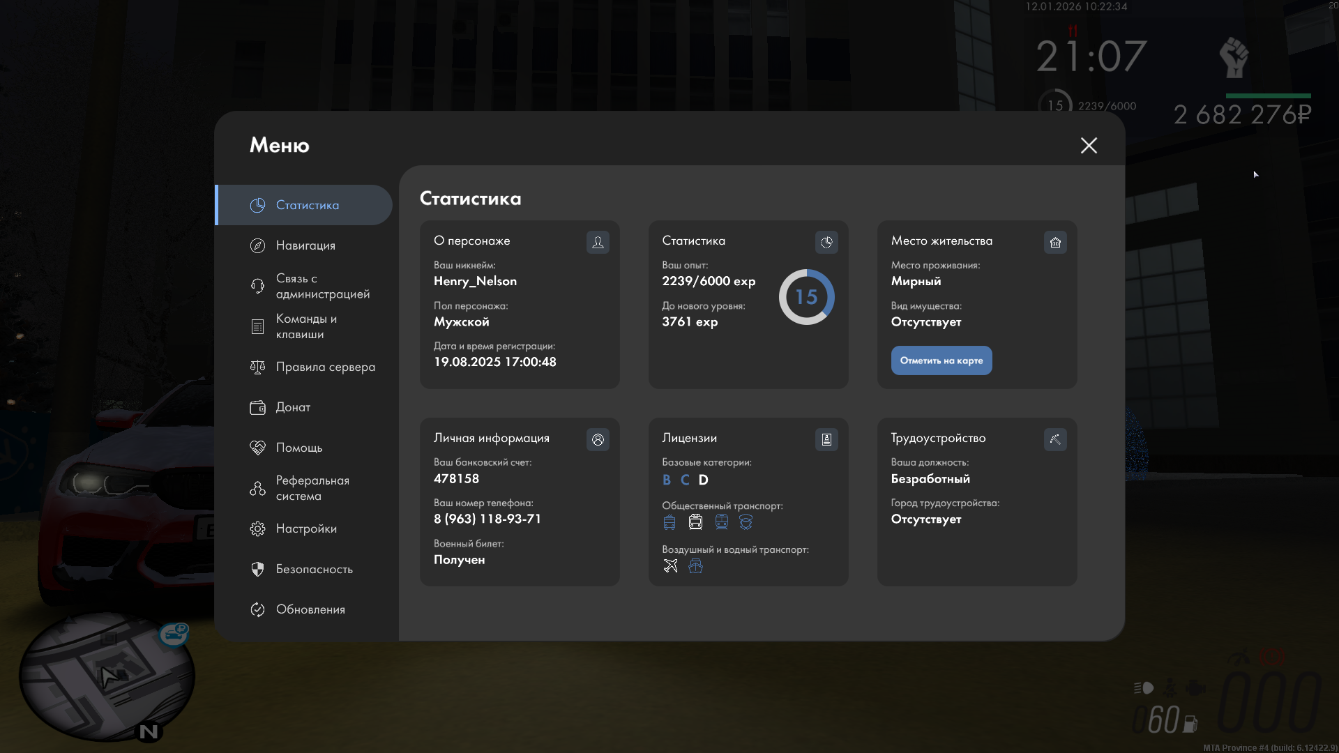Select the Правила сервера menu item
The height and width of the screenshot is (753, 1339).
tap(325, 367)
